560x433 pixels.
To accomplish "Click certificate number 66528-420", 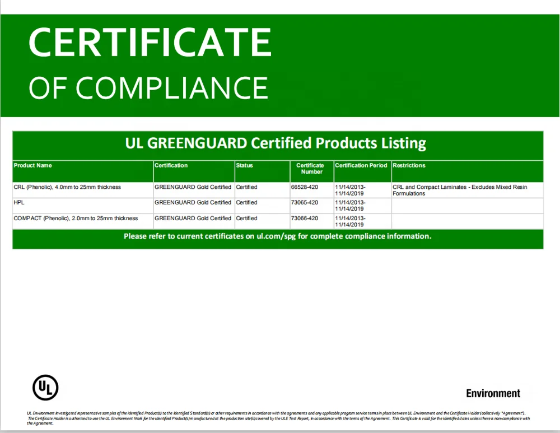I will pos(304,187).
